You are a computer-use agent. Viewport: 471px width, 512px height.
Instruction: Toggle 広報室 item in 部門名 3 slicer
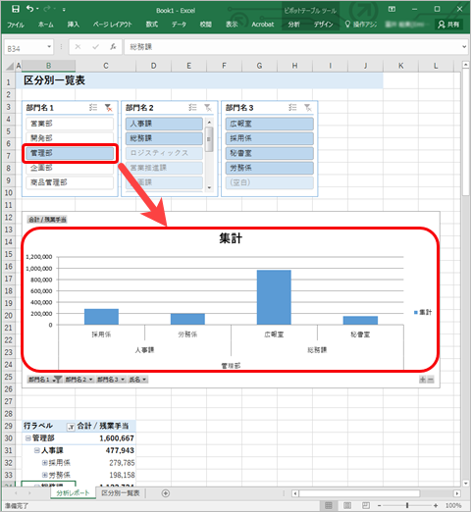point(270,124)
